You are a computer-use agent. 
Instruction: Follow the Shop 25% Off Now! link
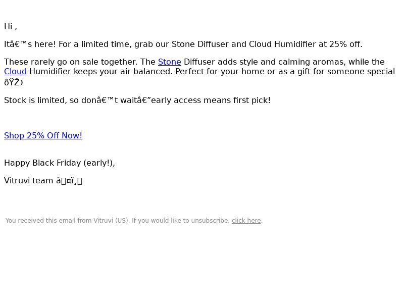(43, 136)
